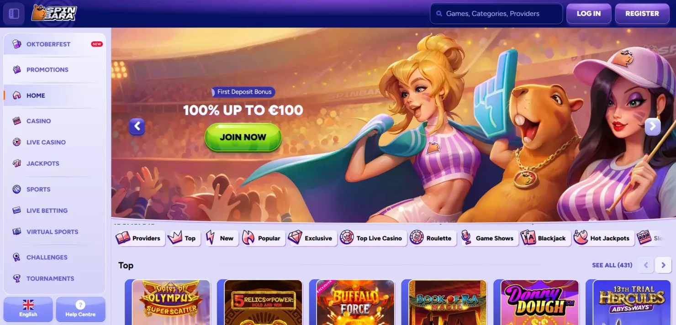
Task: Click the LOG IN button
Action: point(589,14)
